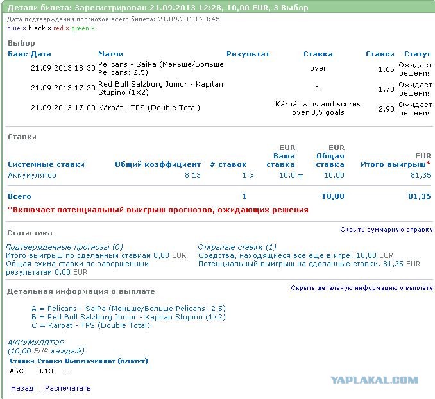Click the Распечатать link

[68, 388]
